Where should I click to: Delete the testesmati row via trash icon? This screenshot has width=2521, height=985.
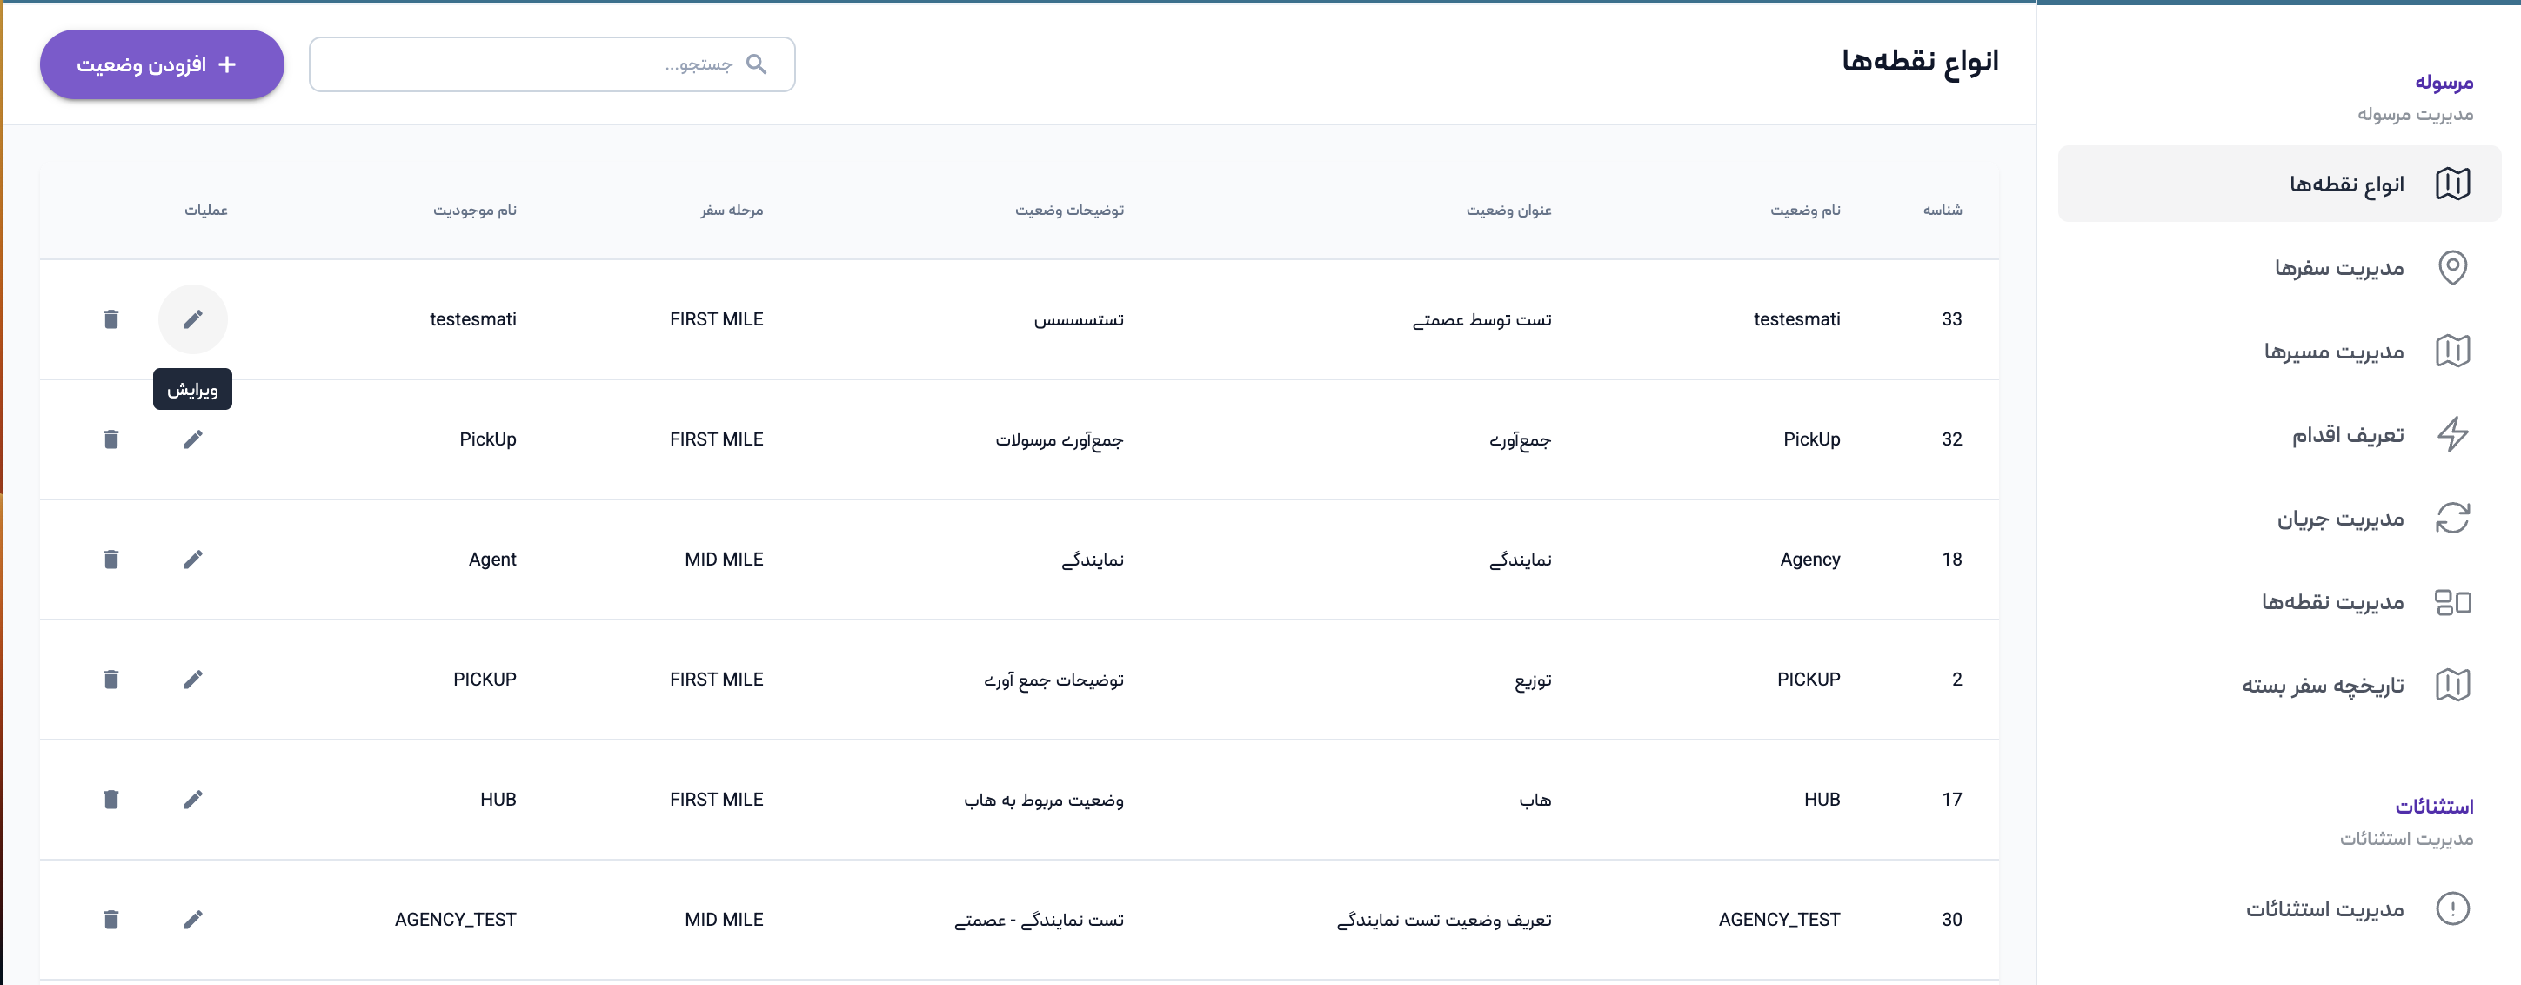[110, 319]
